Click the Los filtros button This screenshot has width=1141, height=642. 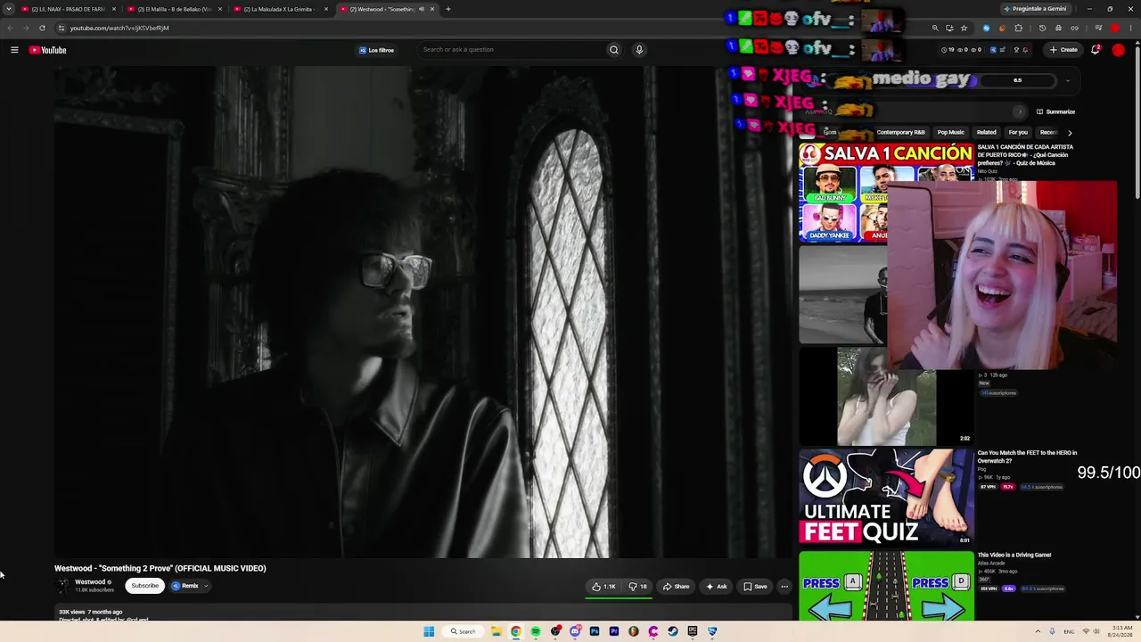(x=376, y=50)
